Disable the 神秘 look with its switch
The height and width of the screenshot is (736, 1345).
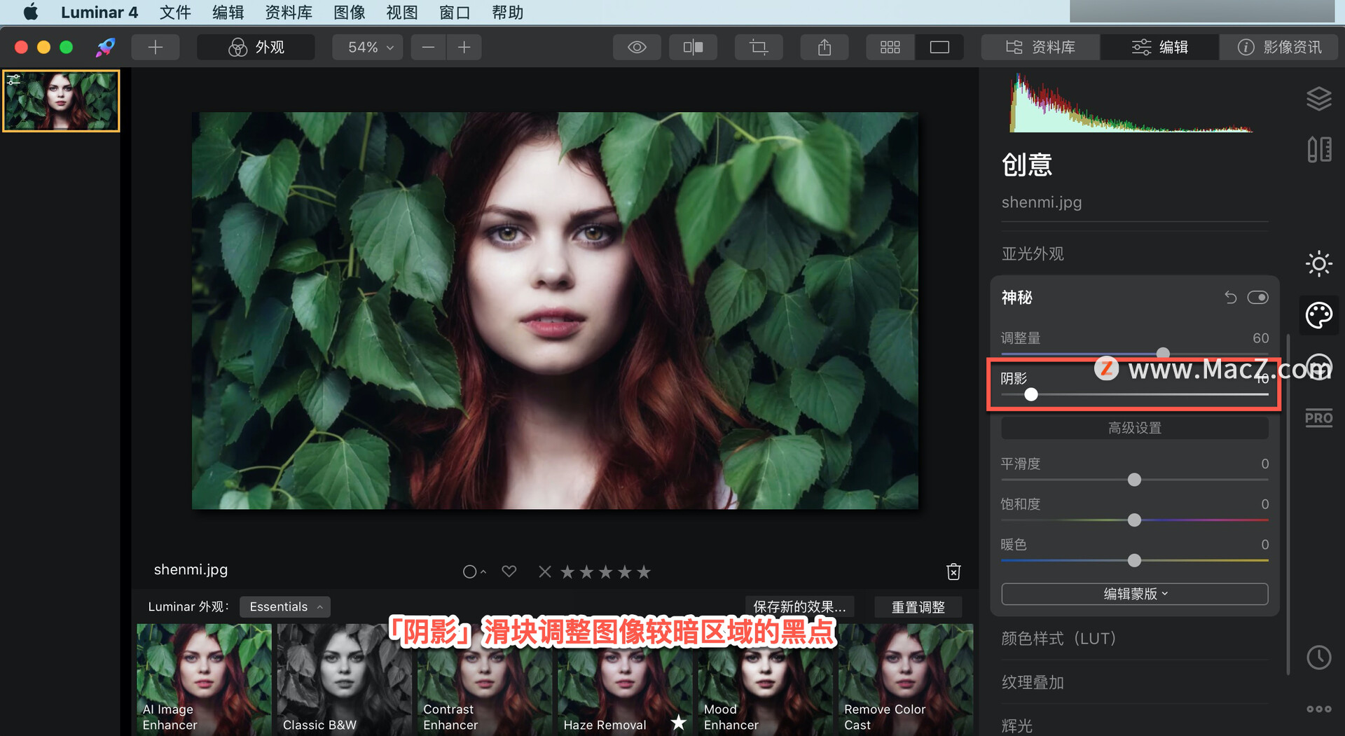[1259, 297]
